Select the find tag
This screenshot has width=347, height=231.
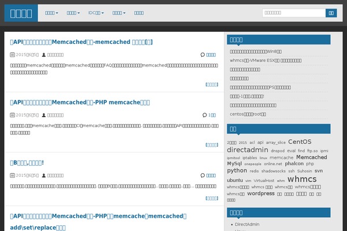301,151
